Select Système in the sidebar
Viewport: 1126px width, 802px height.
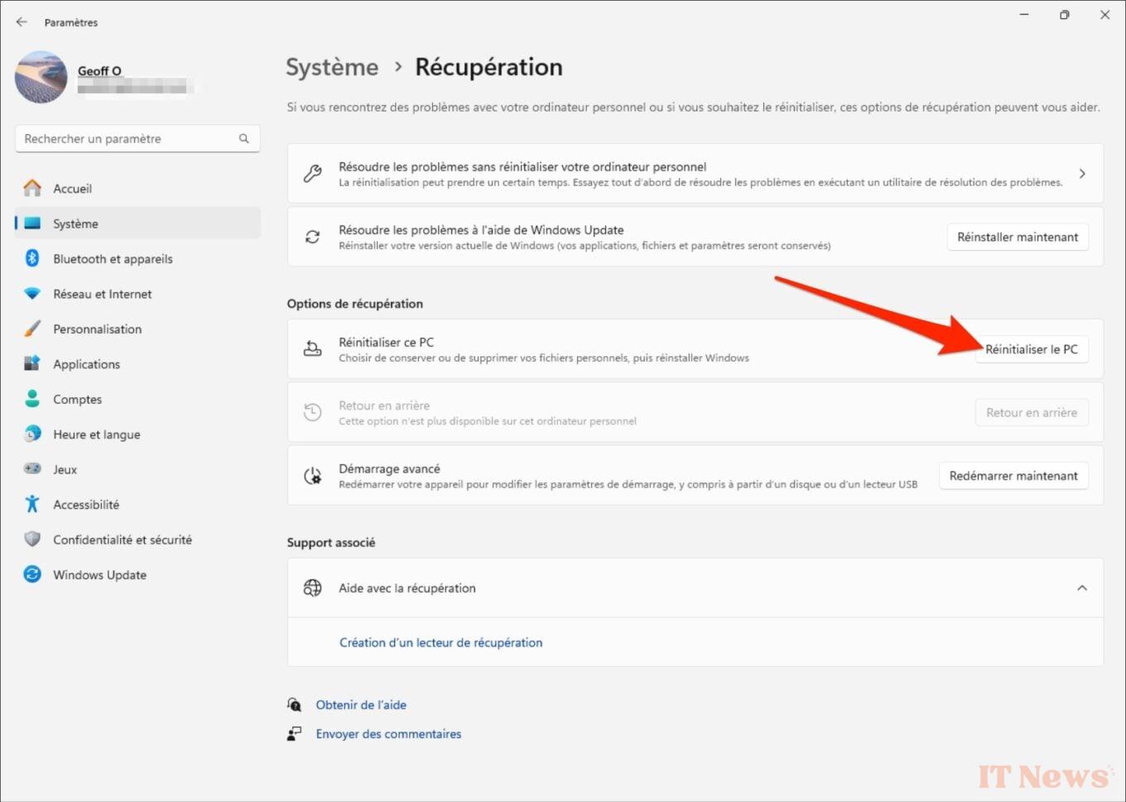(75, 223)
